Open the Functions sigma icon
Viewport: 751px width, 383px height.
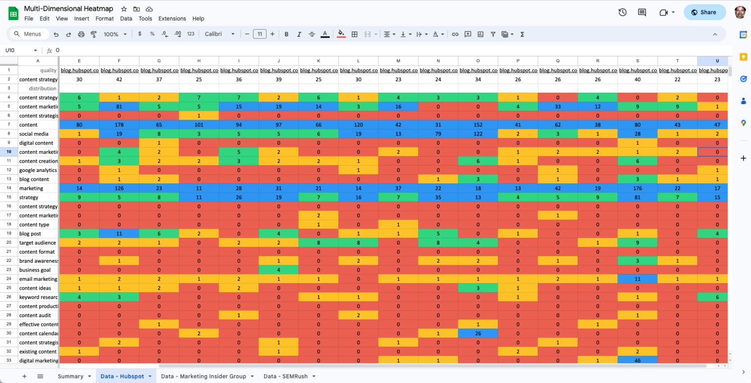[522, 34]
